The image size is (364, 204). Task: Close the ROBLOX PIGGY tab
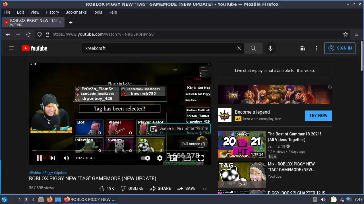[60, 22]
